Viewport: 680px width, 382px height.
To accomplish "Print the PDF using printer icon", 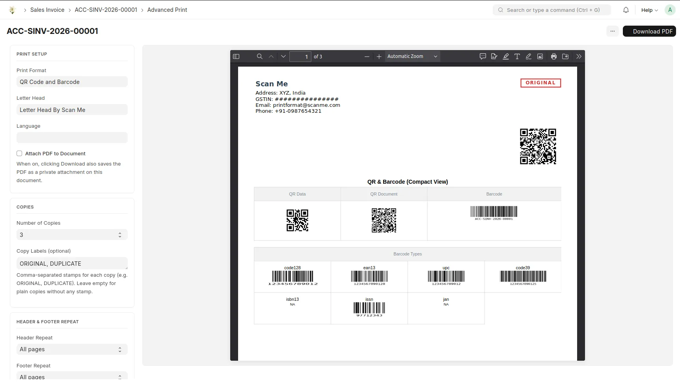I will point(554,56).
